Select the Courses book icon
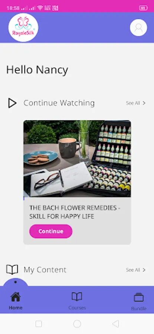This screenshot has height=334, width=154. [77, 297]
